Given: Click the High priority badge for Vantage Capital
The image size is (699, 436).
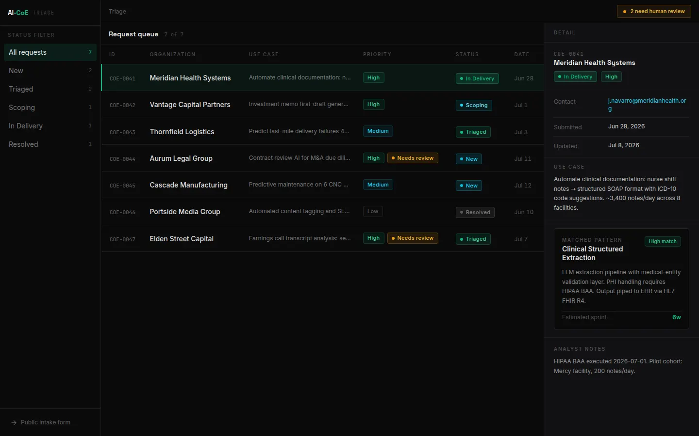Looking at the screenshot, I should pyautogui.click(x=373, y=104).
